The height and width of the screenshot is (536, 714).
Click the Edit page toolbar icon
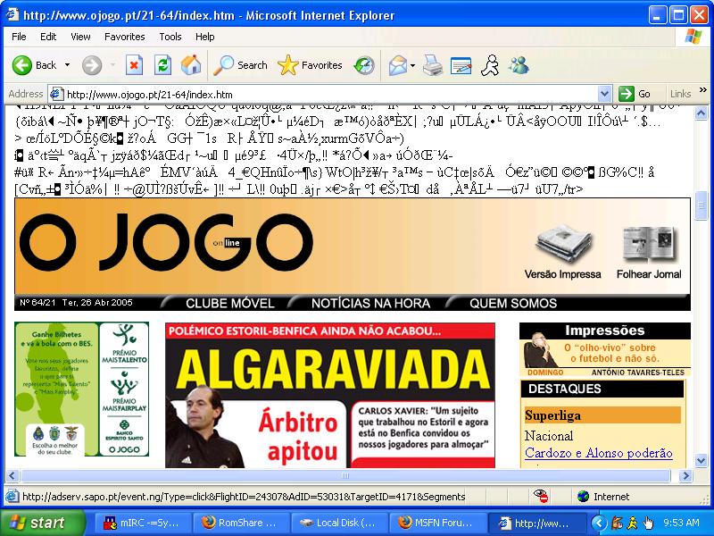coord(461,65)
